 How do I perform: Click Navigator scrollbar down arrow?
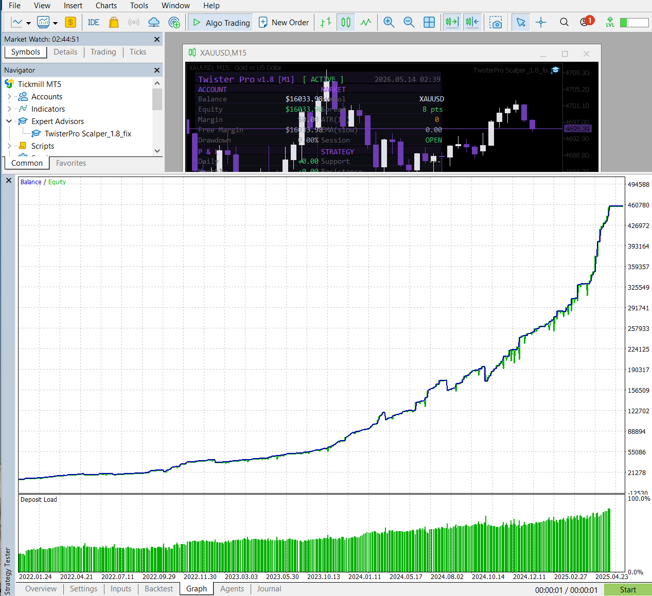[x=157, y=151]
